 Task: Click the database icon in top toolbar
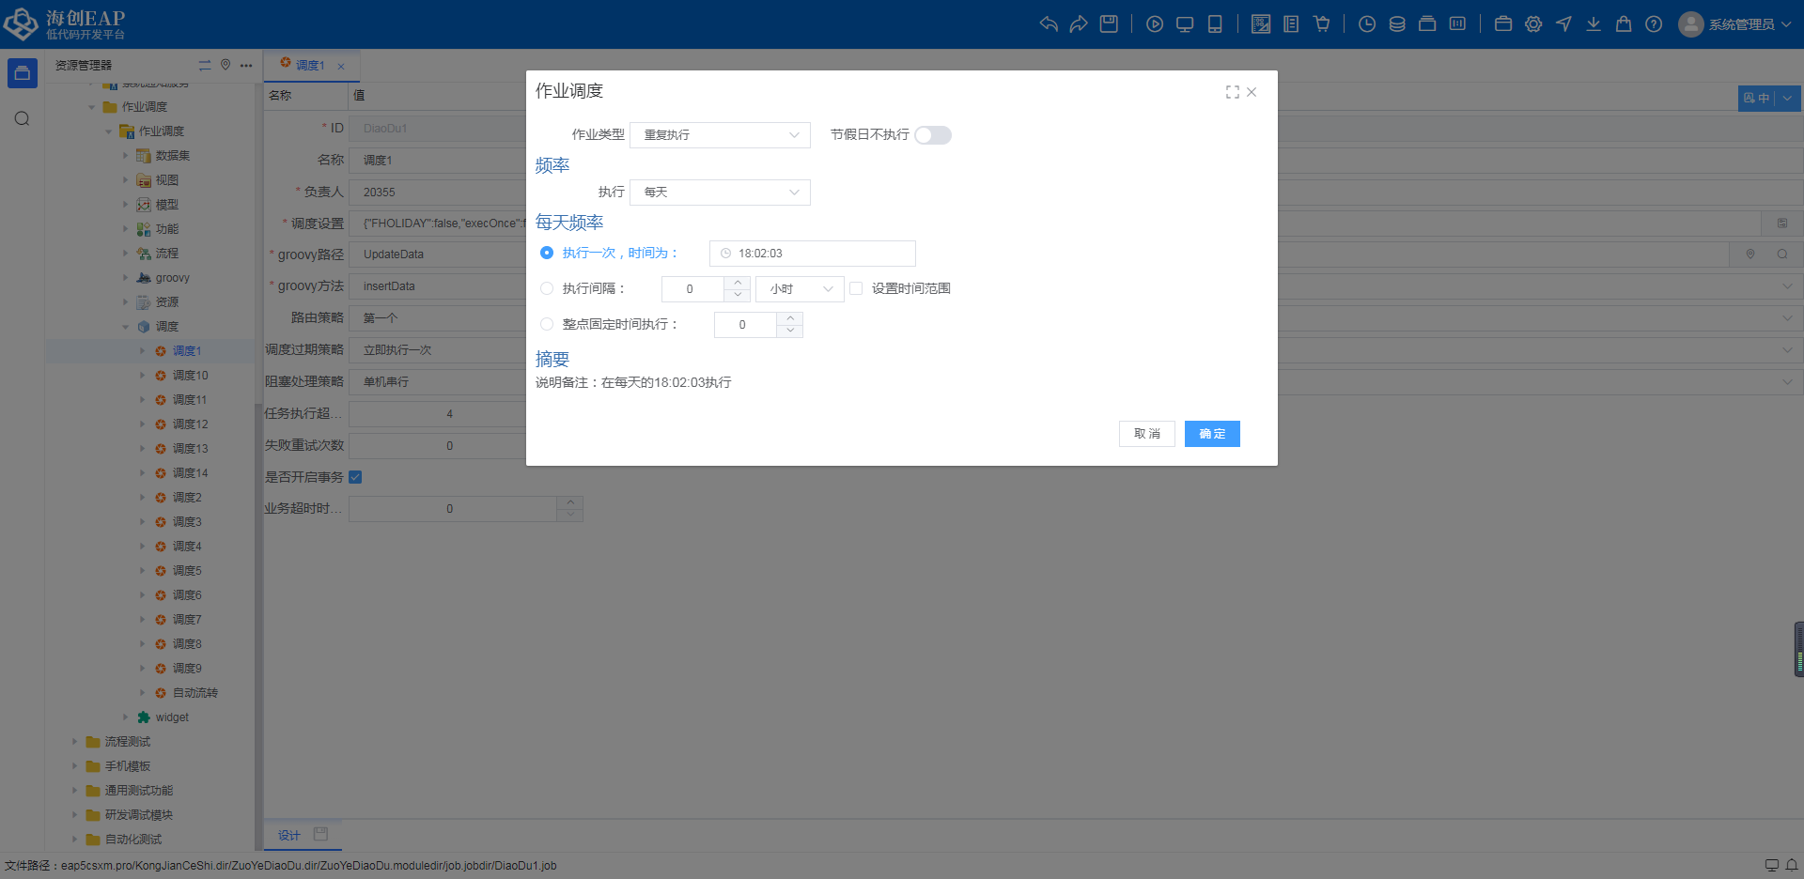(1397, 24)
